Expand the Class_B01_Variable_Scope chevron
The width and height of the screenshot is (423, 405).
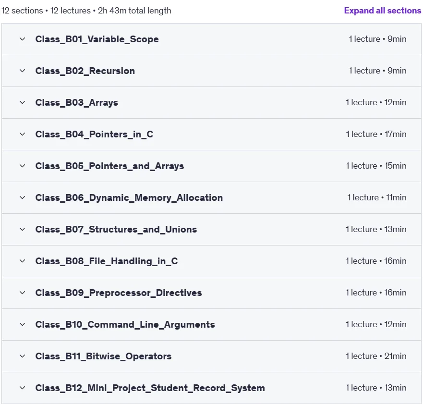point(23,39)
